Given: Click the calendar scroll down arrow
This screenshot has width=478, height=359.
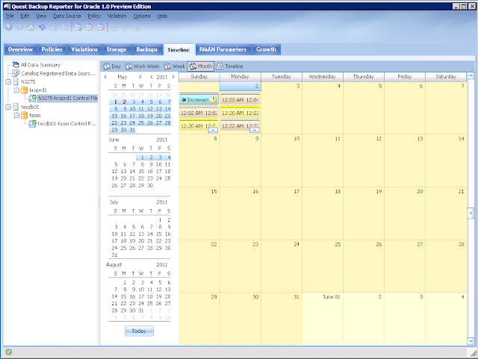Looking at the screenshot, I should (471, 341).
